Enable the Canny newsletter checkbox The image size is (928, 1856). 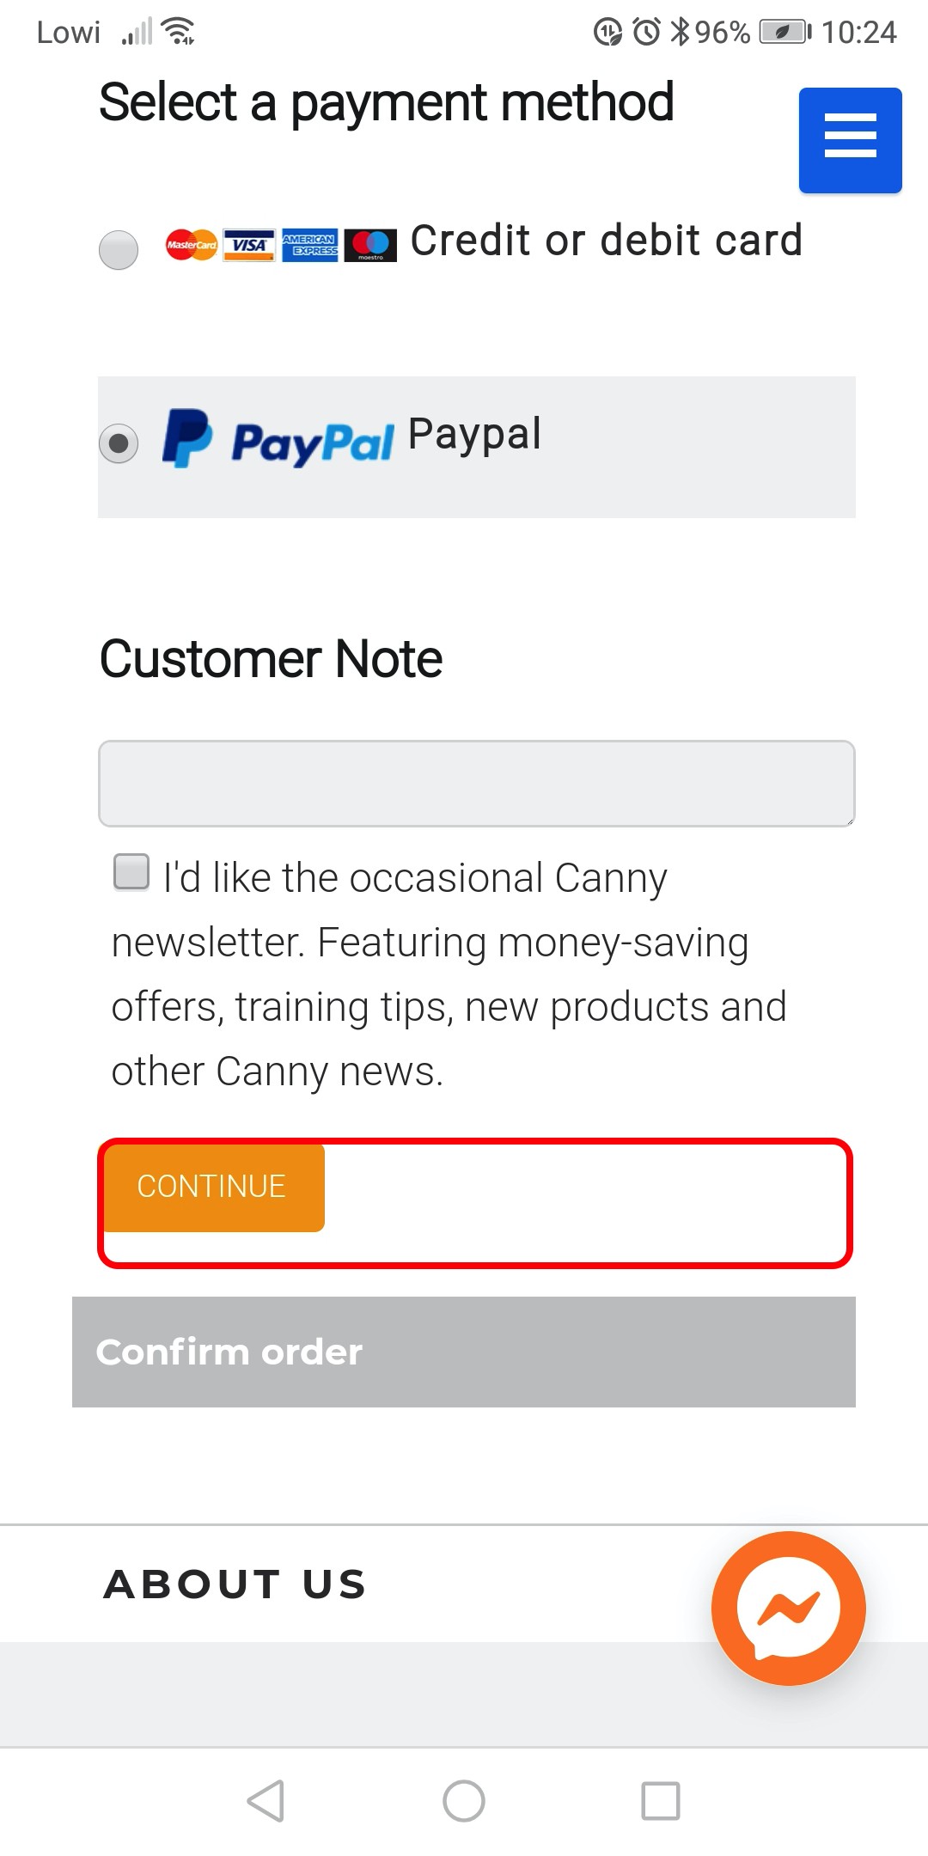131,871
